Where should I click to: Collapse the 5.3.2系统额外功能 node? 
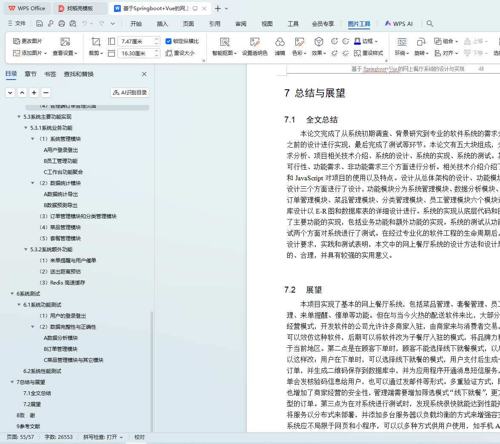pos(26,249)
